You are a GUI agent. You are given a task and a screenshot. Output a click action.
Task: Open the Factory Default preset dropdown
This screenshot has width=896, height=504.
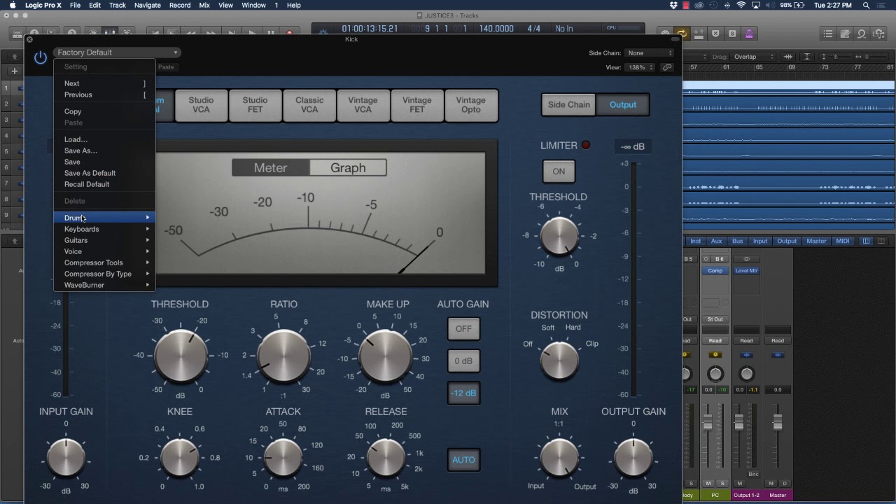click(x=118, y=52)
